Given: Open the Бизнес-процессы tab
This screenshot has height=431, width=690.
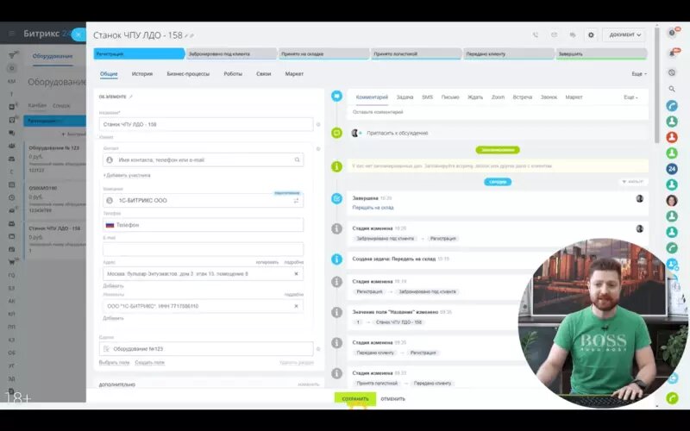Looking at the screenshot, I should coord(188,74).
